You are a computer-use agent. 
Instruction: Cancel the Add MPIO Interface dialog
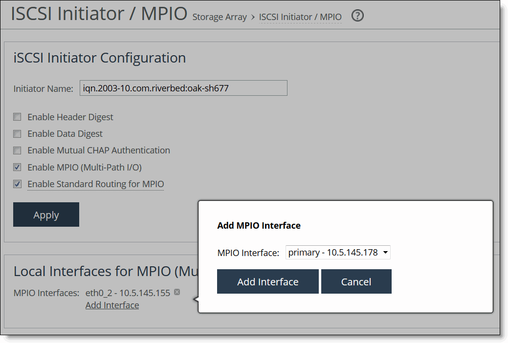tap(356, 281)
